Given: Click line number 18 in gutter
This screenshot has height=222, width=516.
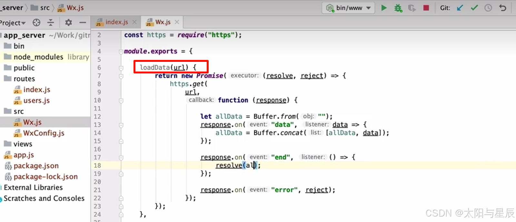Looking at the screenshot, I should (x=97, y=166).
